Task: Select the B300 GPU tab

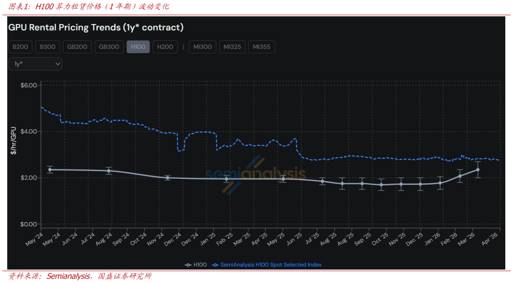Action: pos(47,47)
